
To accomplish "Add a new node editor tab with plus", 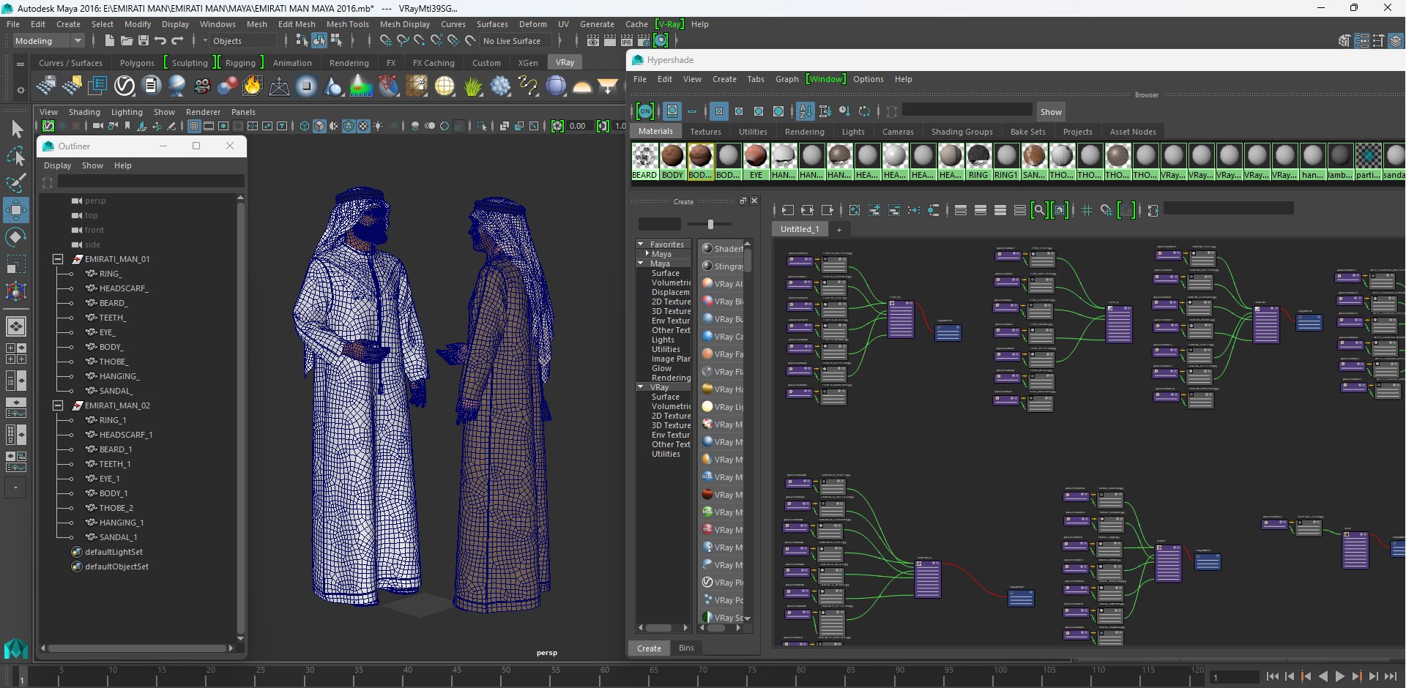I will (839, 229).
